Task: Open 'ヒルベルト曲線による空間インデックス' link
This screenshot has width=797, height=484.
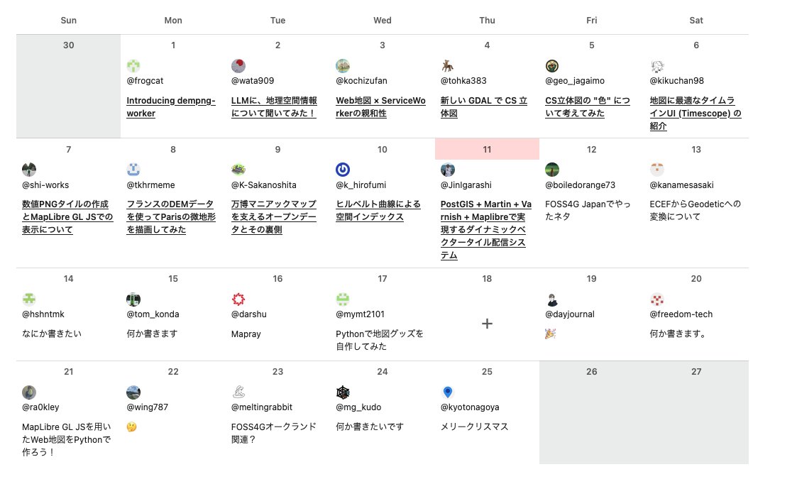Action: pos(378,210)
